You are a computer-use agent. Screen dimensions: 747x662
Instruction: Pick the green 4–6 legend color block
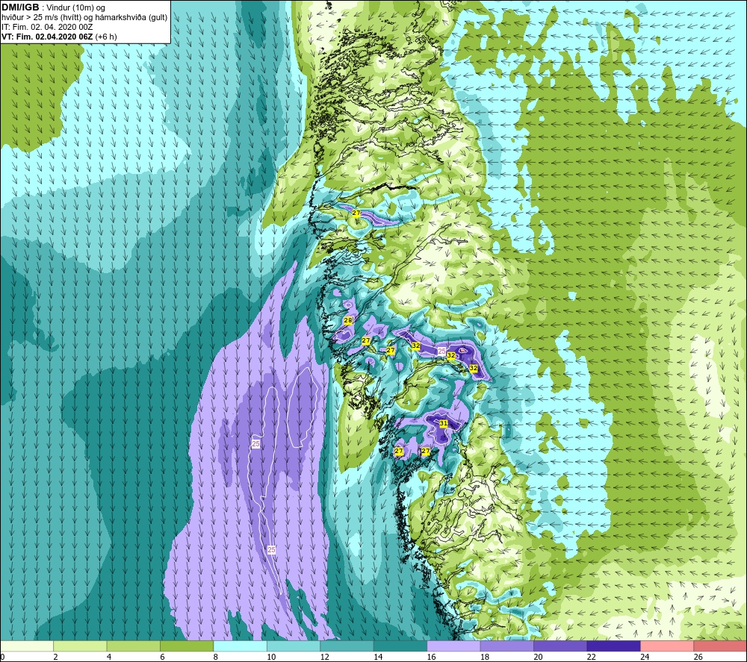134,646
